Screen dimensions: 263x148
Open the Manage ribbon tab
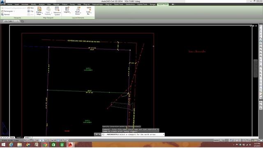click(56, 5)
